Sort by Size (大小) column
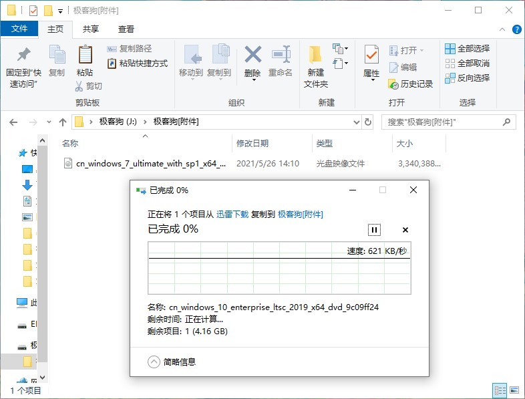This screenshot has width=525, height=399. click(405, 144)
